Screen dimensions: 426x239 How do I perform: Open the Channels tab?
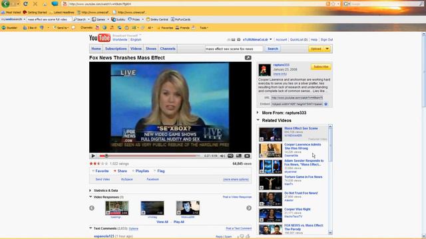pos(168,48)
